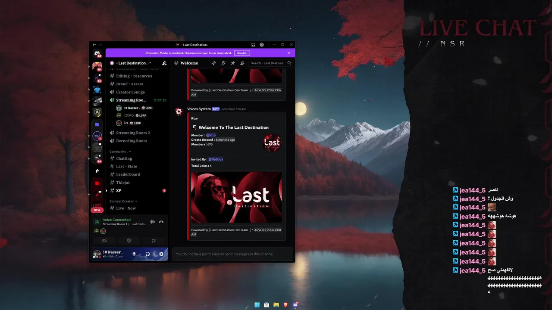Toggle microphone mute in user panel
The width and height of the screenshot is (552, 310).
coord(134,254)
